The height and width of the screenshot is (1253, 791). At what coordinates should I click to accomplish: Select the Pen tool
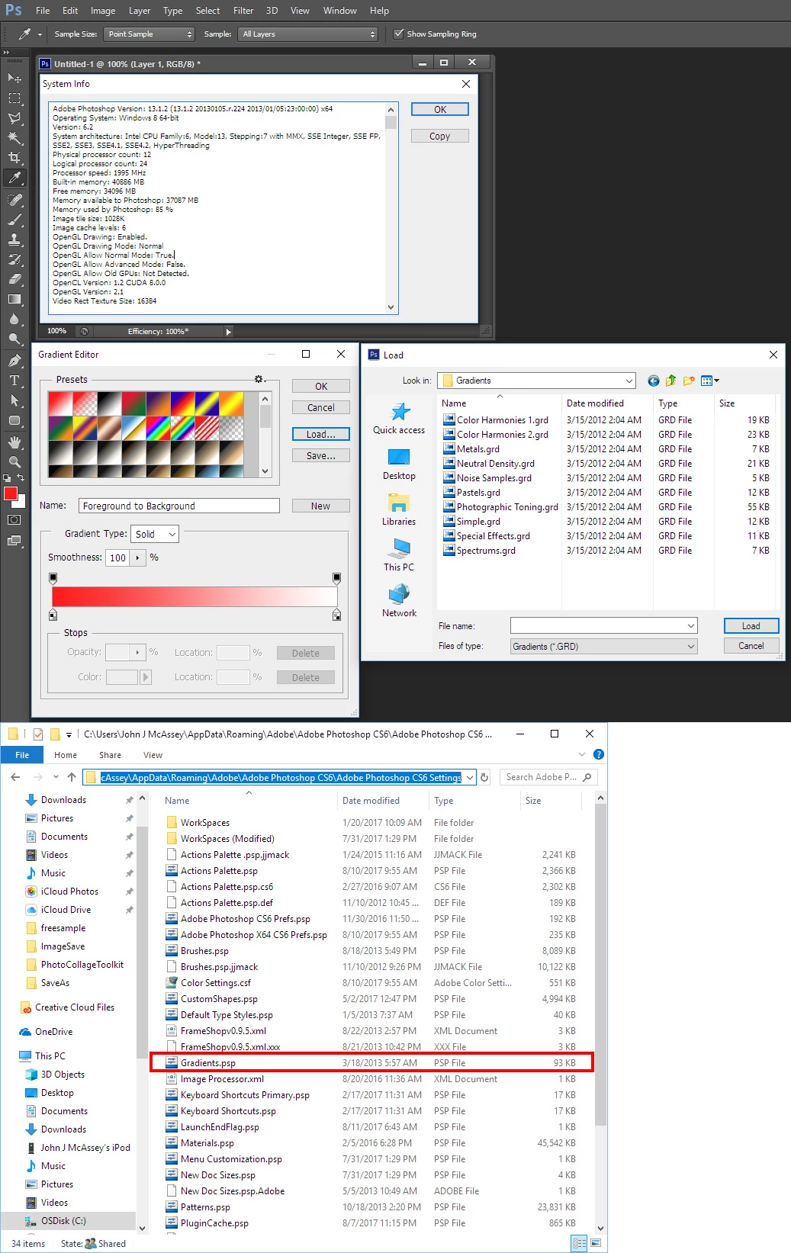14,361
